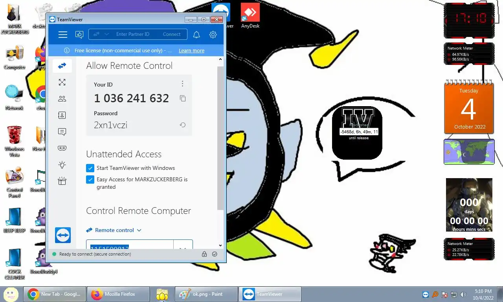Viewport: 503px width, 302px height.
Task: Regenerate the random password
Action: [x=183, y=125]
